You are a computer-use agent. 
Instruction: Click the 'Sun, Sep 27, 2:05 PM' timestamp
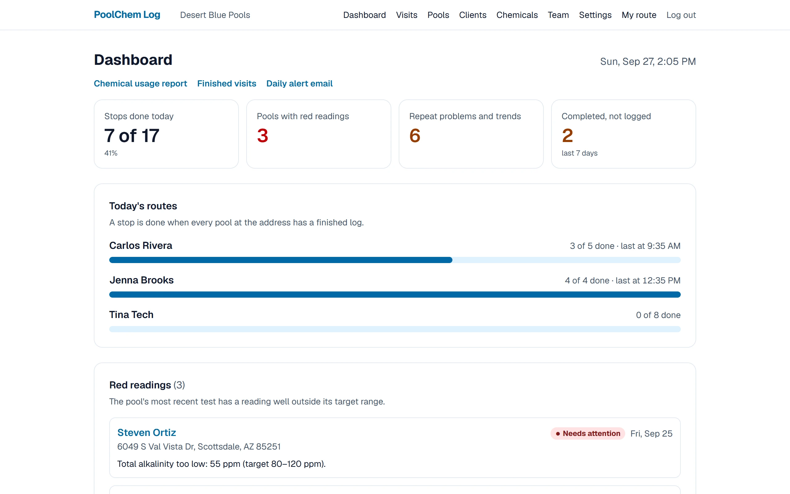[648, 61]
